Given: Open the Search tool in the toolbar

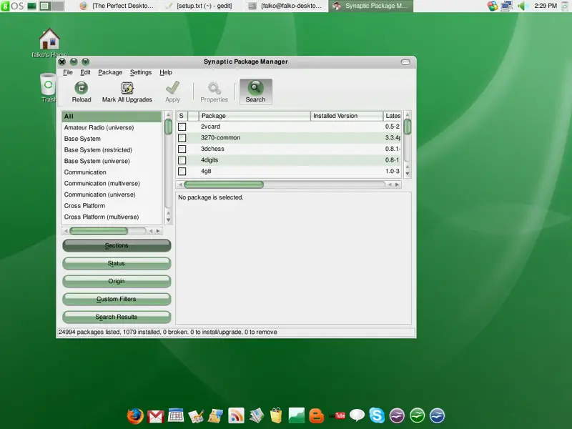Looking at the screenshot, I should (x=255, y=92).
